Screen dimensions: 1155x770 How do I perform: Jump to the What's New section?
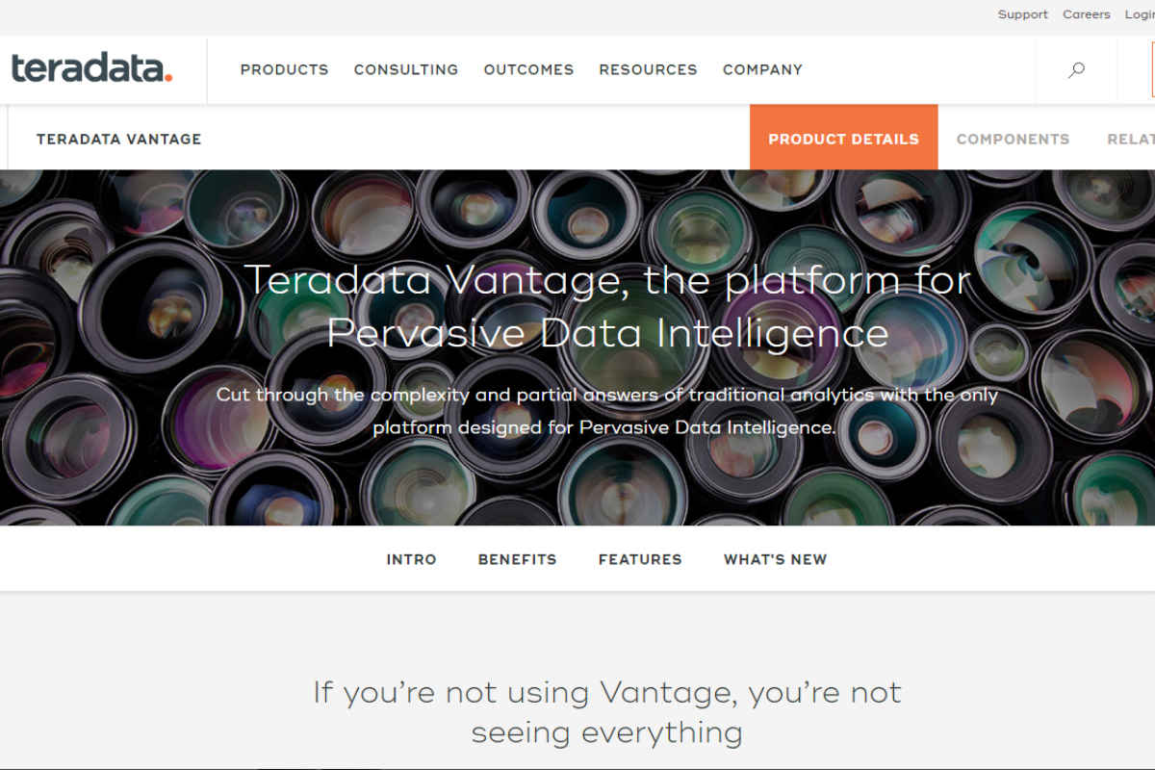(775, 559)
